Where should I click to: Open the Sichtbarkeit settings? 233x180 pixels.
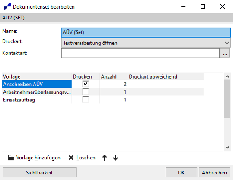[x=39, y=172]
